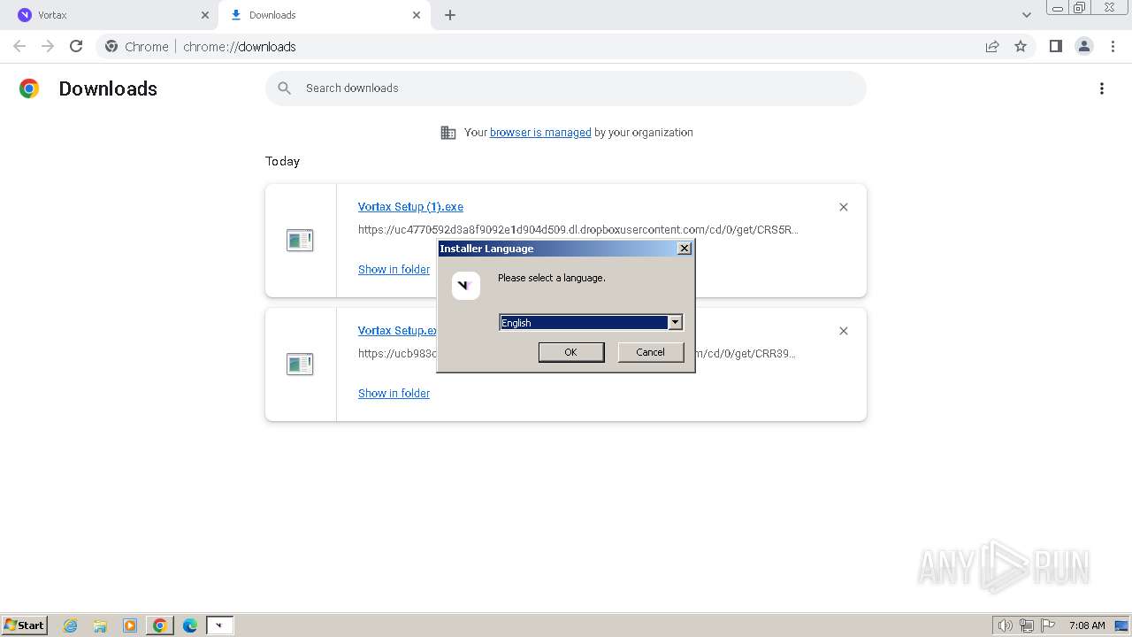Open Windows Media Player from taskbar
Viewport: 1132px width, 637px height.
[130, 625]
